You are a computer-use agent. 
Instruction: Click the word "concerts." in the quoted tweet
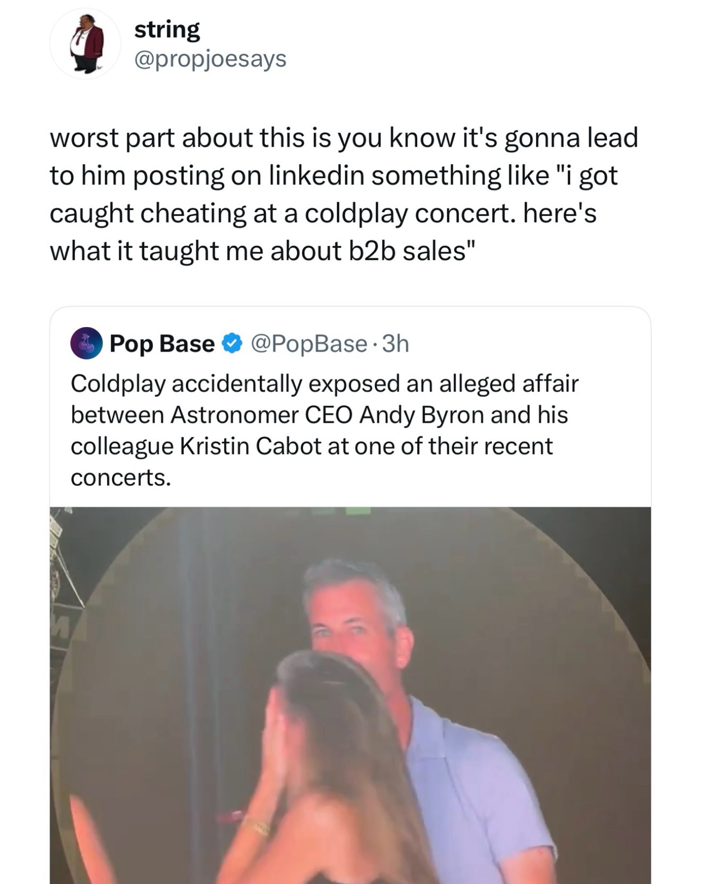(121, 478)
